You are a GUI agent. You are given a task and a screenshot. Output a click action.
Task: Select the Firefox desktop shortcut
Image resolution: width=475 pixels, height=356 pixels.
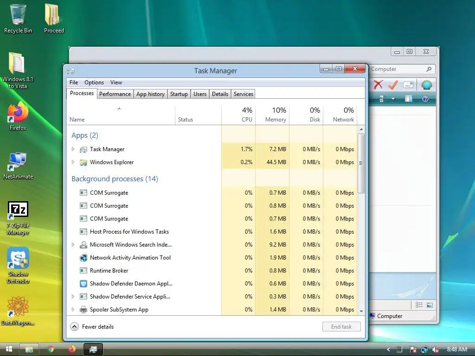coord(18,116)
